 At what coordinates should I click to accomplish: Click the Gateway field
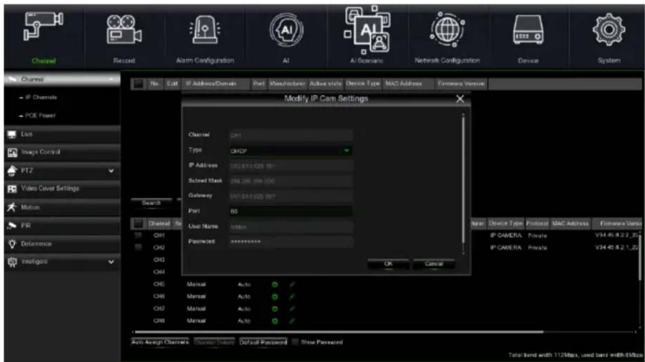click(x=290, y=196)
